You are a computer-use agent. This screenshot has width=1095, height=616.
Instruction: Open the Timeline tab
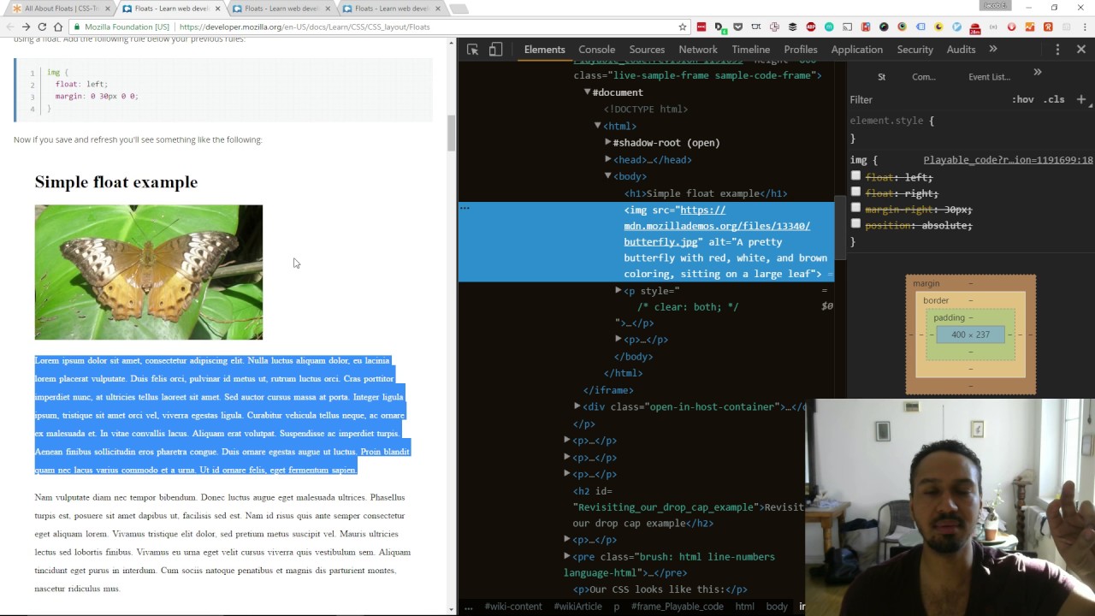point(751,50)
